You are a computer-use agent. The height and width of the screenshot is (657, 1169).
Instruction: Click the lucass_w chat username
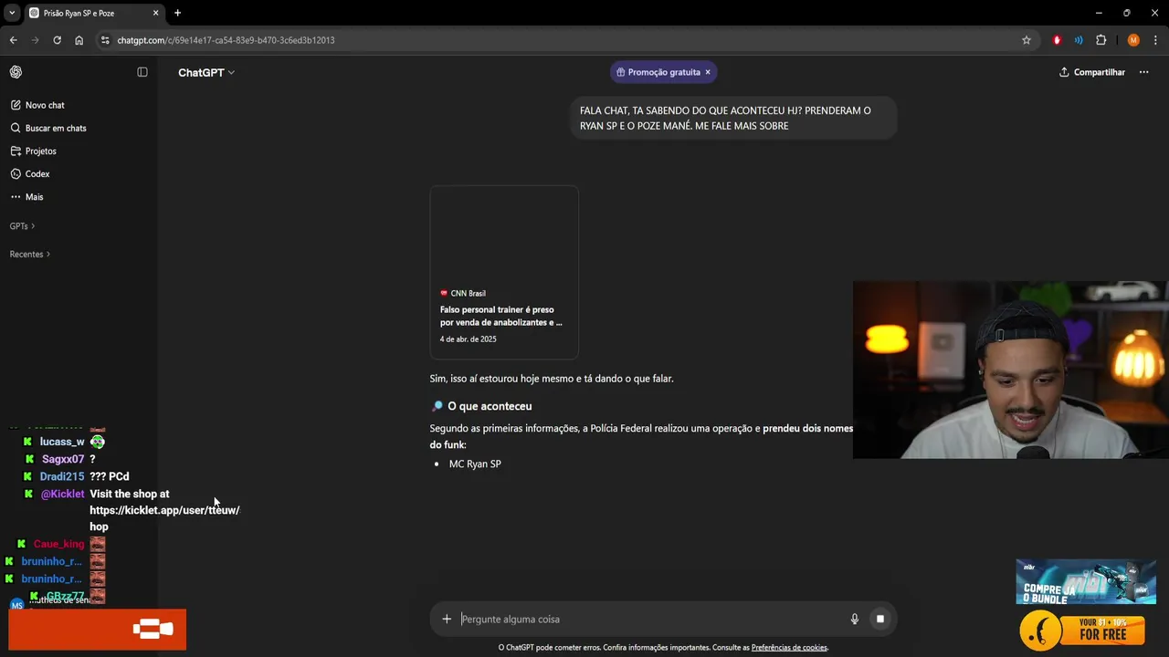tap(62, 442)
